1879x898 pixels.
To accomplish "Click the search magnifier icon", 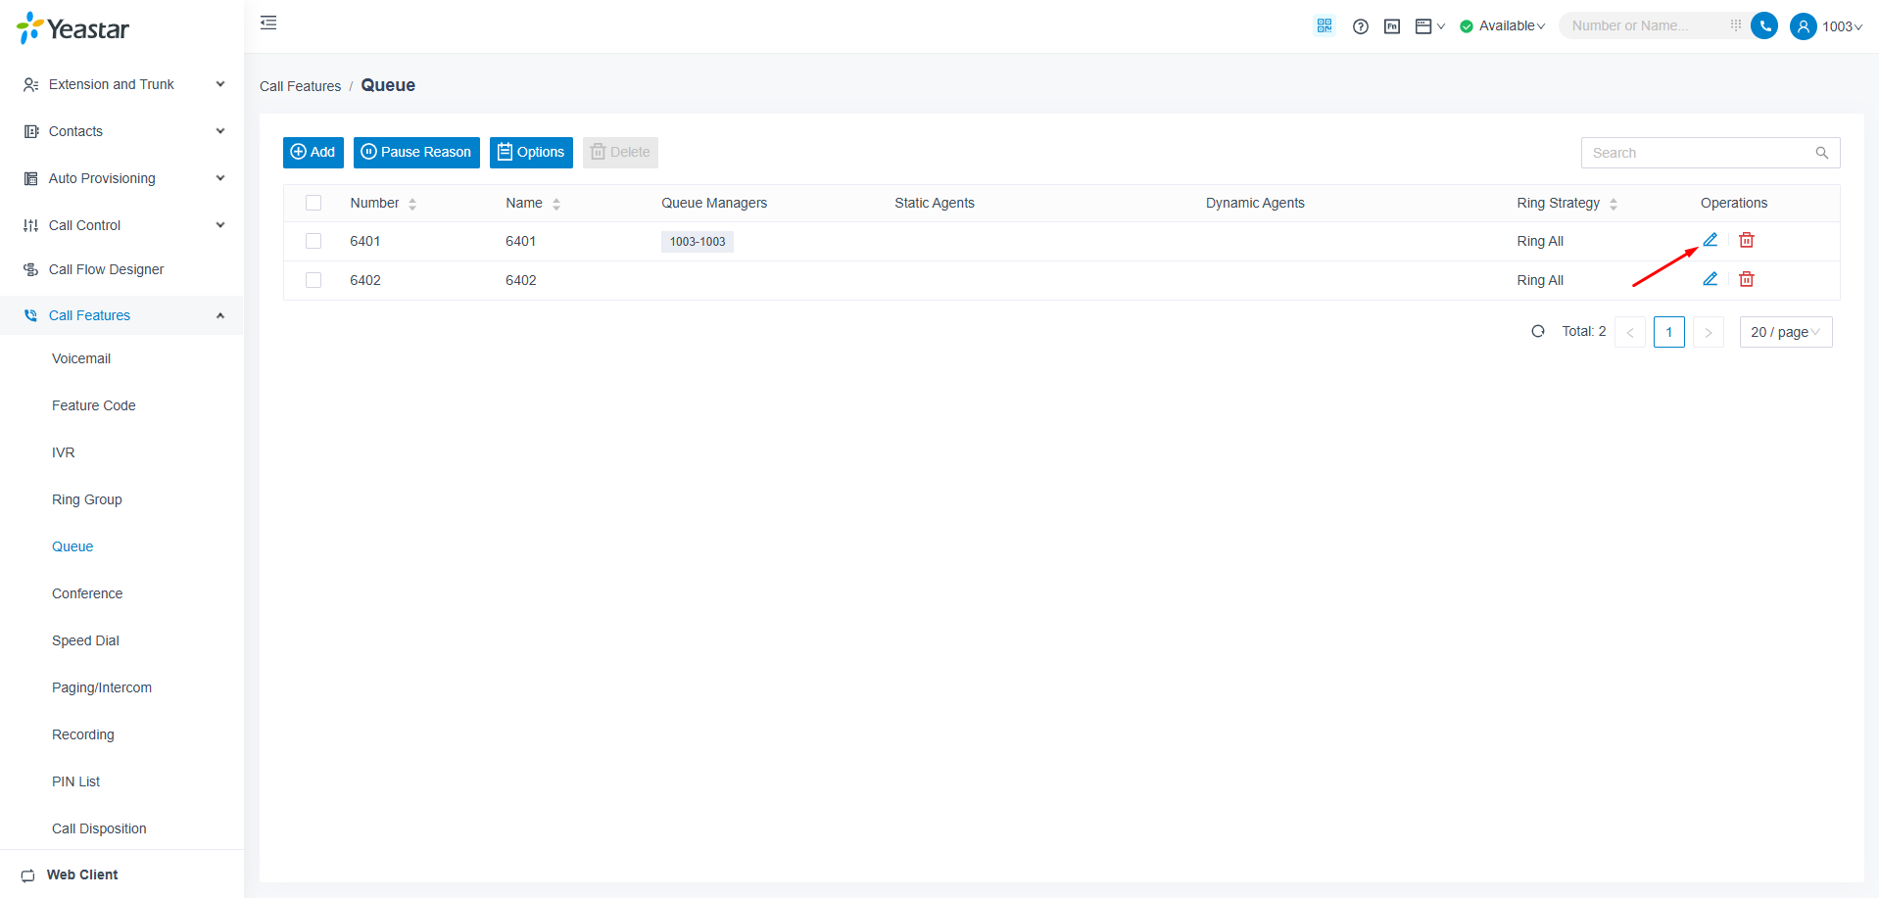I will [x=1822, y=153].
